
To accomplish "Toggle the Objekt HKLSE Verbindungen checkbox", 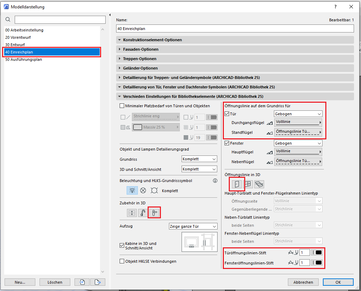I will pos(122,261).
